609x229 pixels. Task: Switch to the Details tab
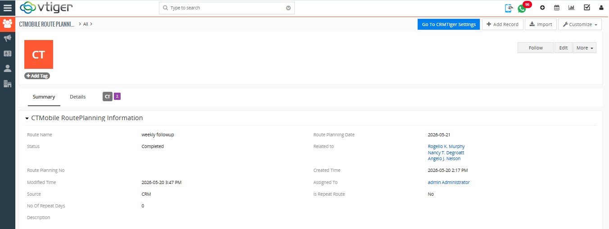click(77, 97)
